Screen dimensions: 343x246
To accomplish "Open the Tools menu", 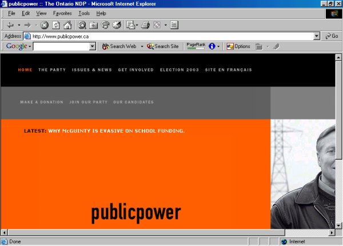I will tap(84, 13).
